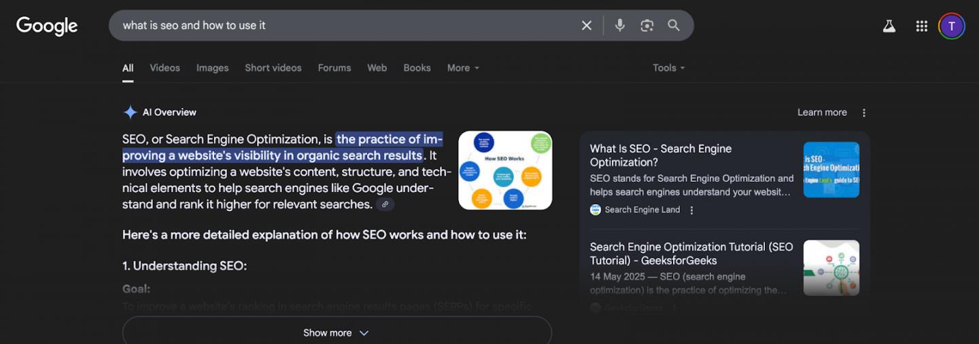Start voice search with microphone
Viewport: 979px width, 344px height.
[620, 26]
